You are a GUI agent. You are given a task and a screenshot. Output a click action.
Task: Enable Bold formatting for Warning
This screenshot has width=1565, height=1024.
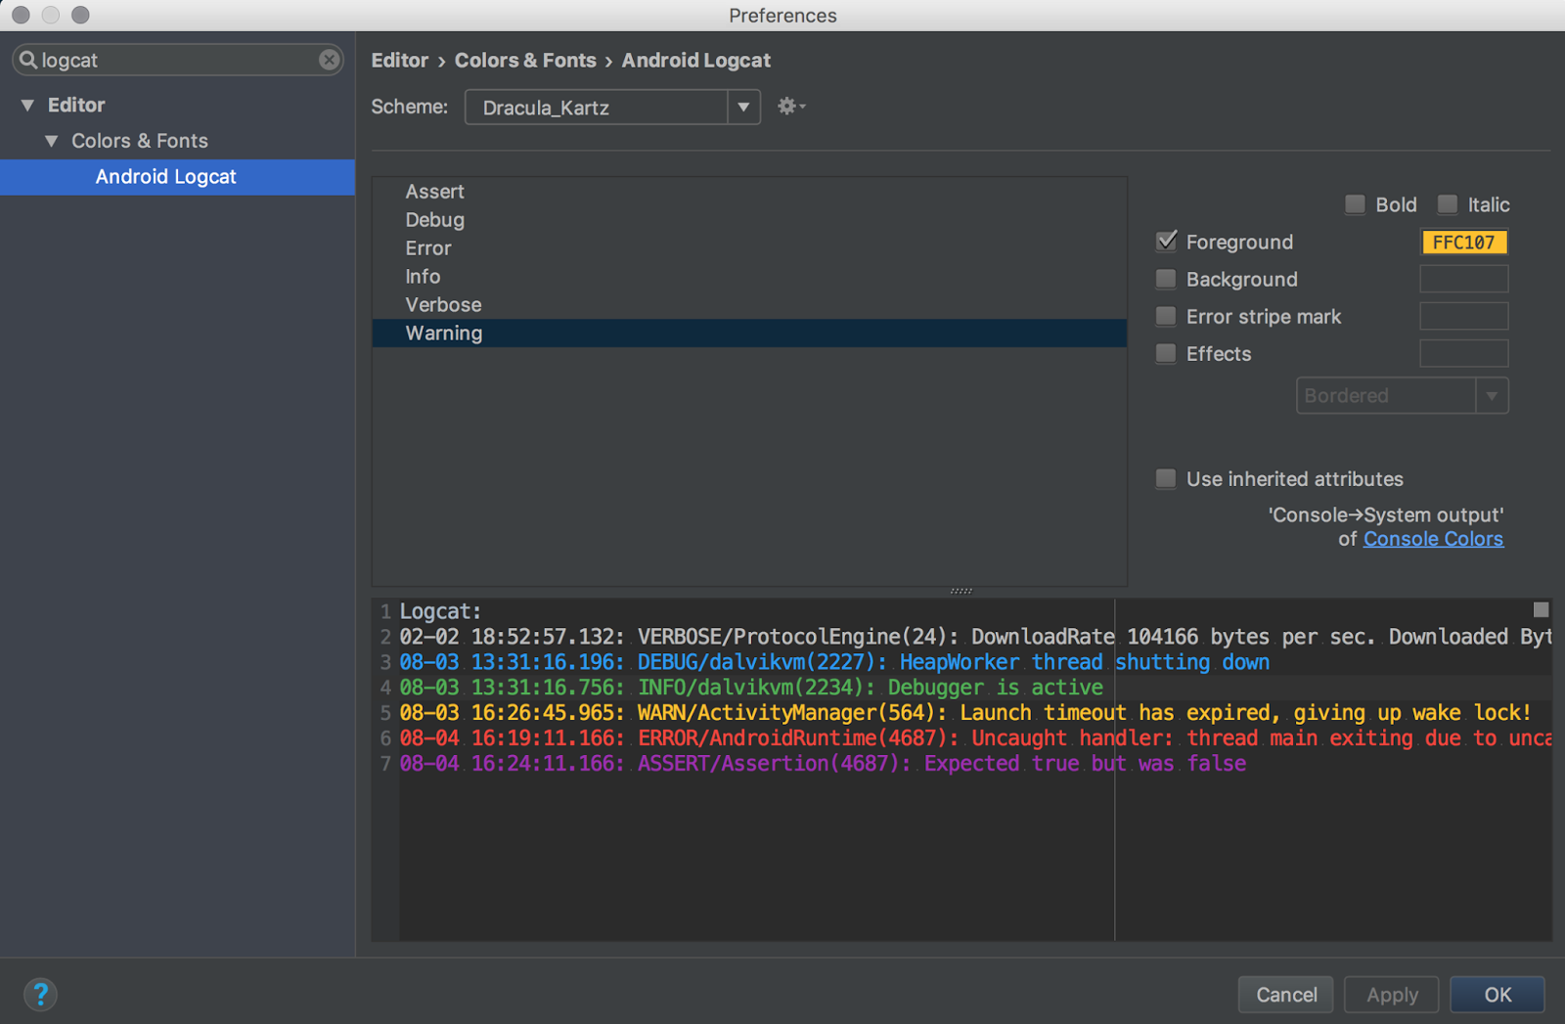(x=1355, y=204)
